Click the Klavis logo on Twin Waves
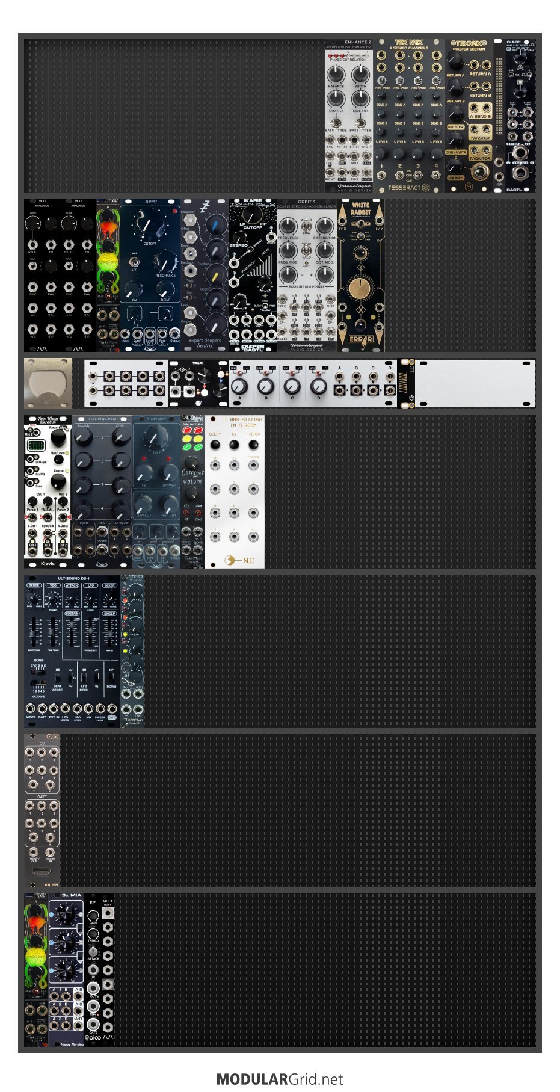This screenshot has width=560, height=1092. (48, 564)
